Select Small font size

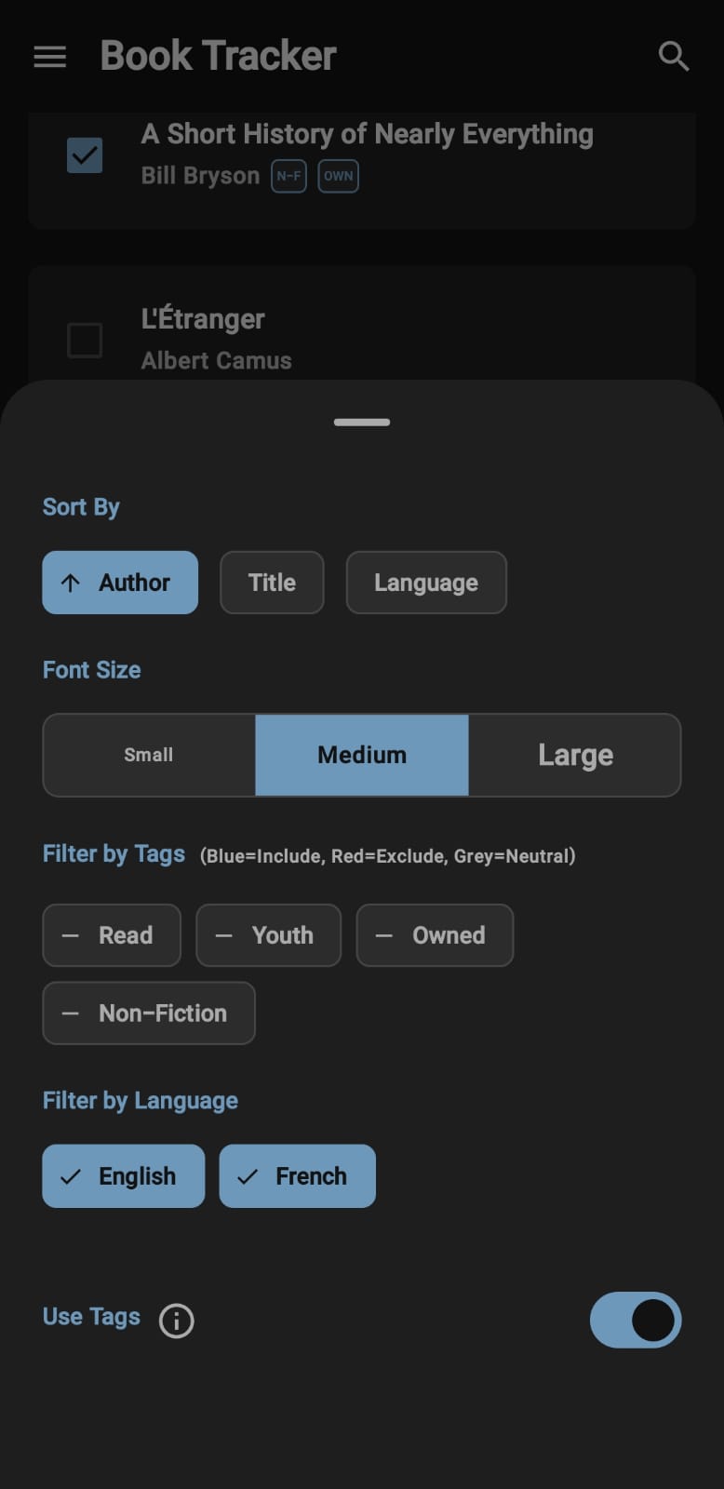coord(149,755)
